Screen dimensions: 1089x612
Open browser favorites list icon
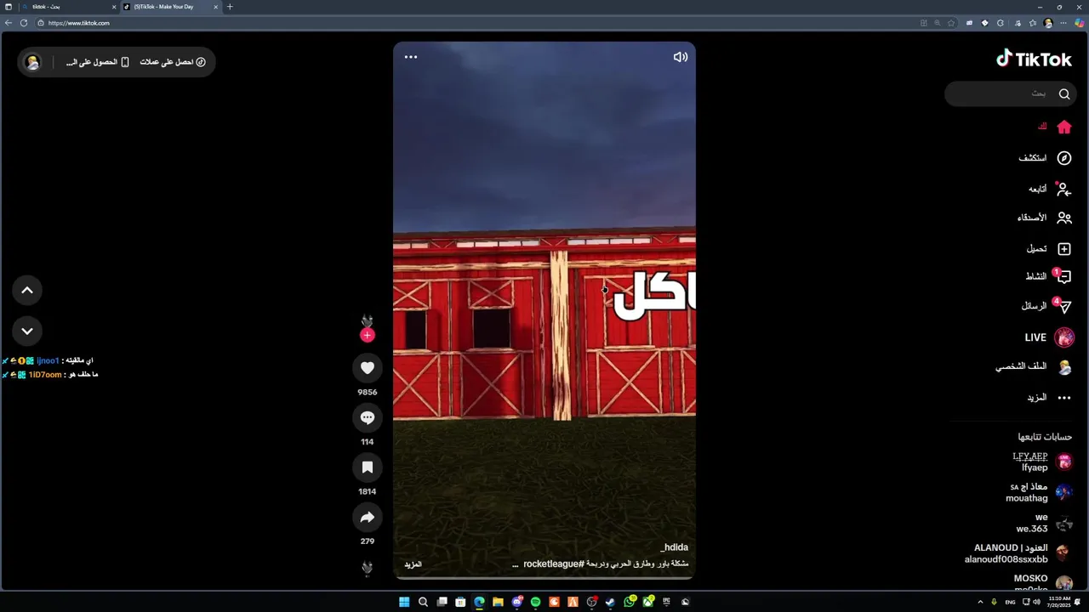pos(1033,23)
